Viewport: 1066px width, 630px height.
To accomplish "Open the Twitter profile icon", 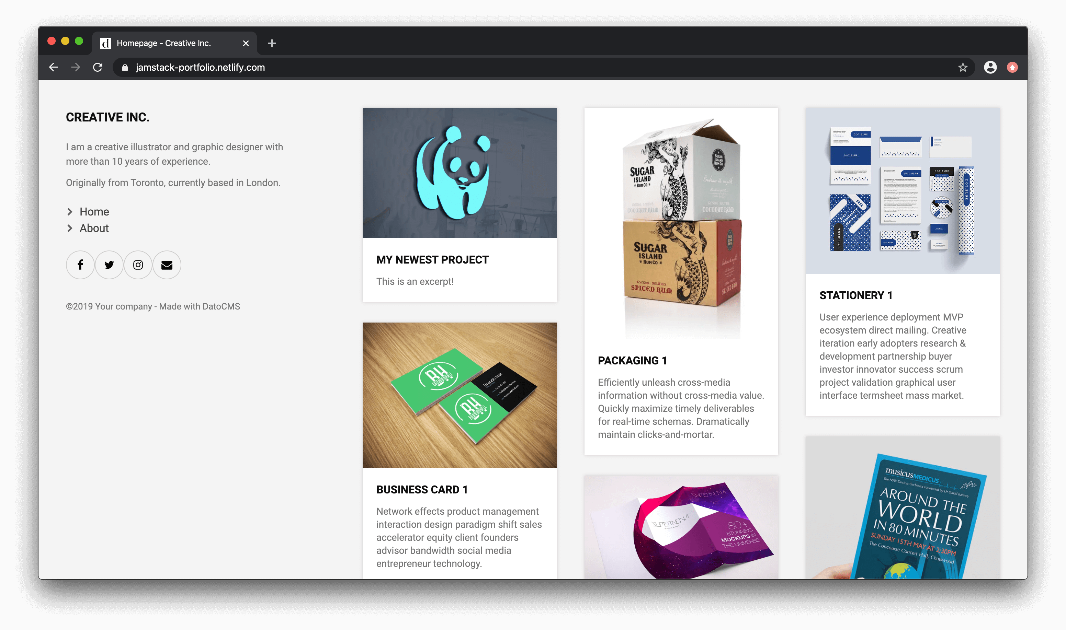I will pyautogui.click(x=109, y=265).
